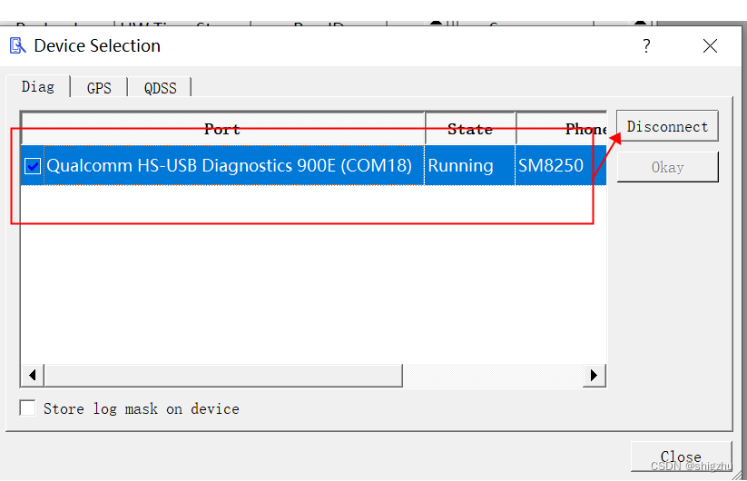The width and height of the screenshot is (747, 481).
Task: Click the Disconnect button
Action: (x=667, y=126)
